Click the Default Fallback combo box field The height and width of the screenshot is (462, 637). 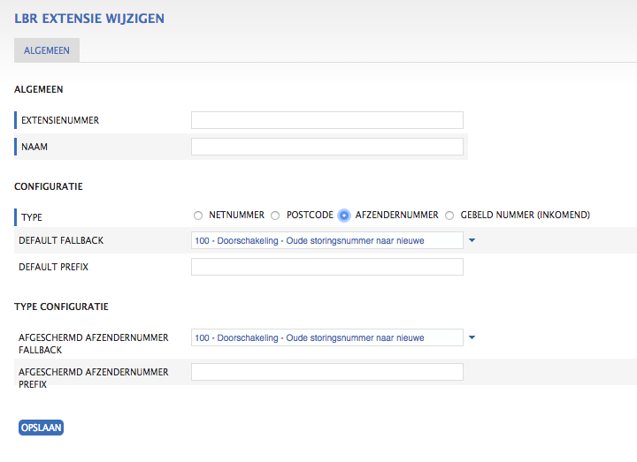327,240
